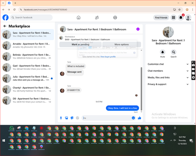Click the taskbar volume icon
The image size is (196, 156).
[x=175, y=140]
